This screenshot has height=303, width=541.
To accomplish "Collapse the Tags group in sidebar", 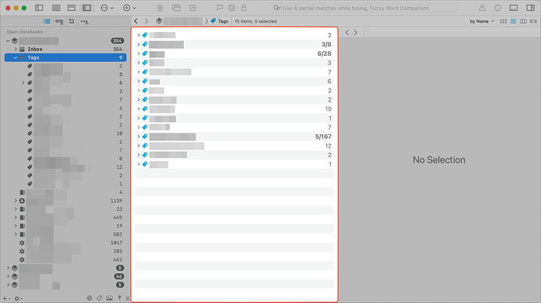I will coord(16,58).
